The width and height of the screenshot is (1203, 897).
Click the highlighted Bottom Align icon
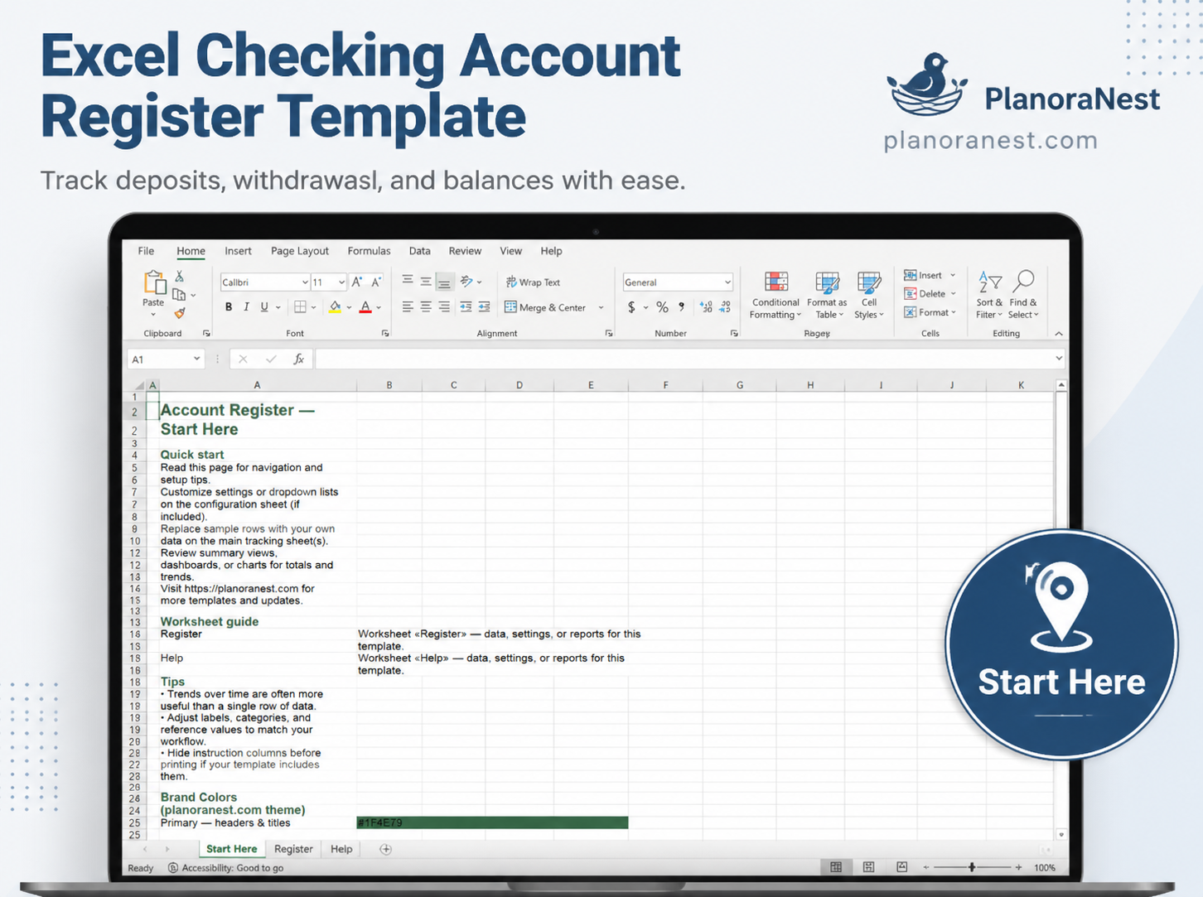tap(444, 282)
